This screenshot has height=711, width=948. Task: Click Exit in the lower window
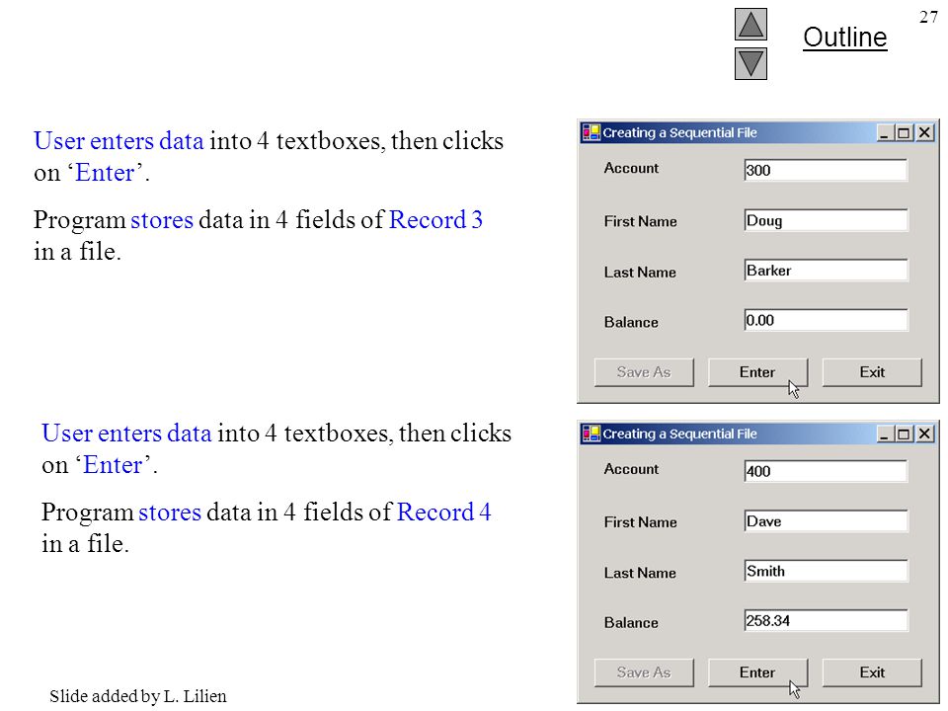tap(872, 672)
